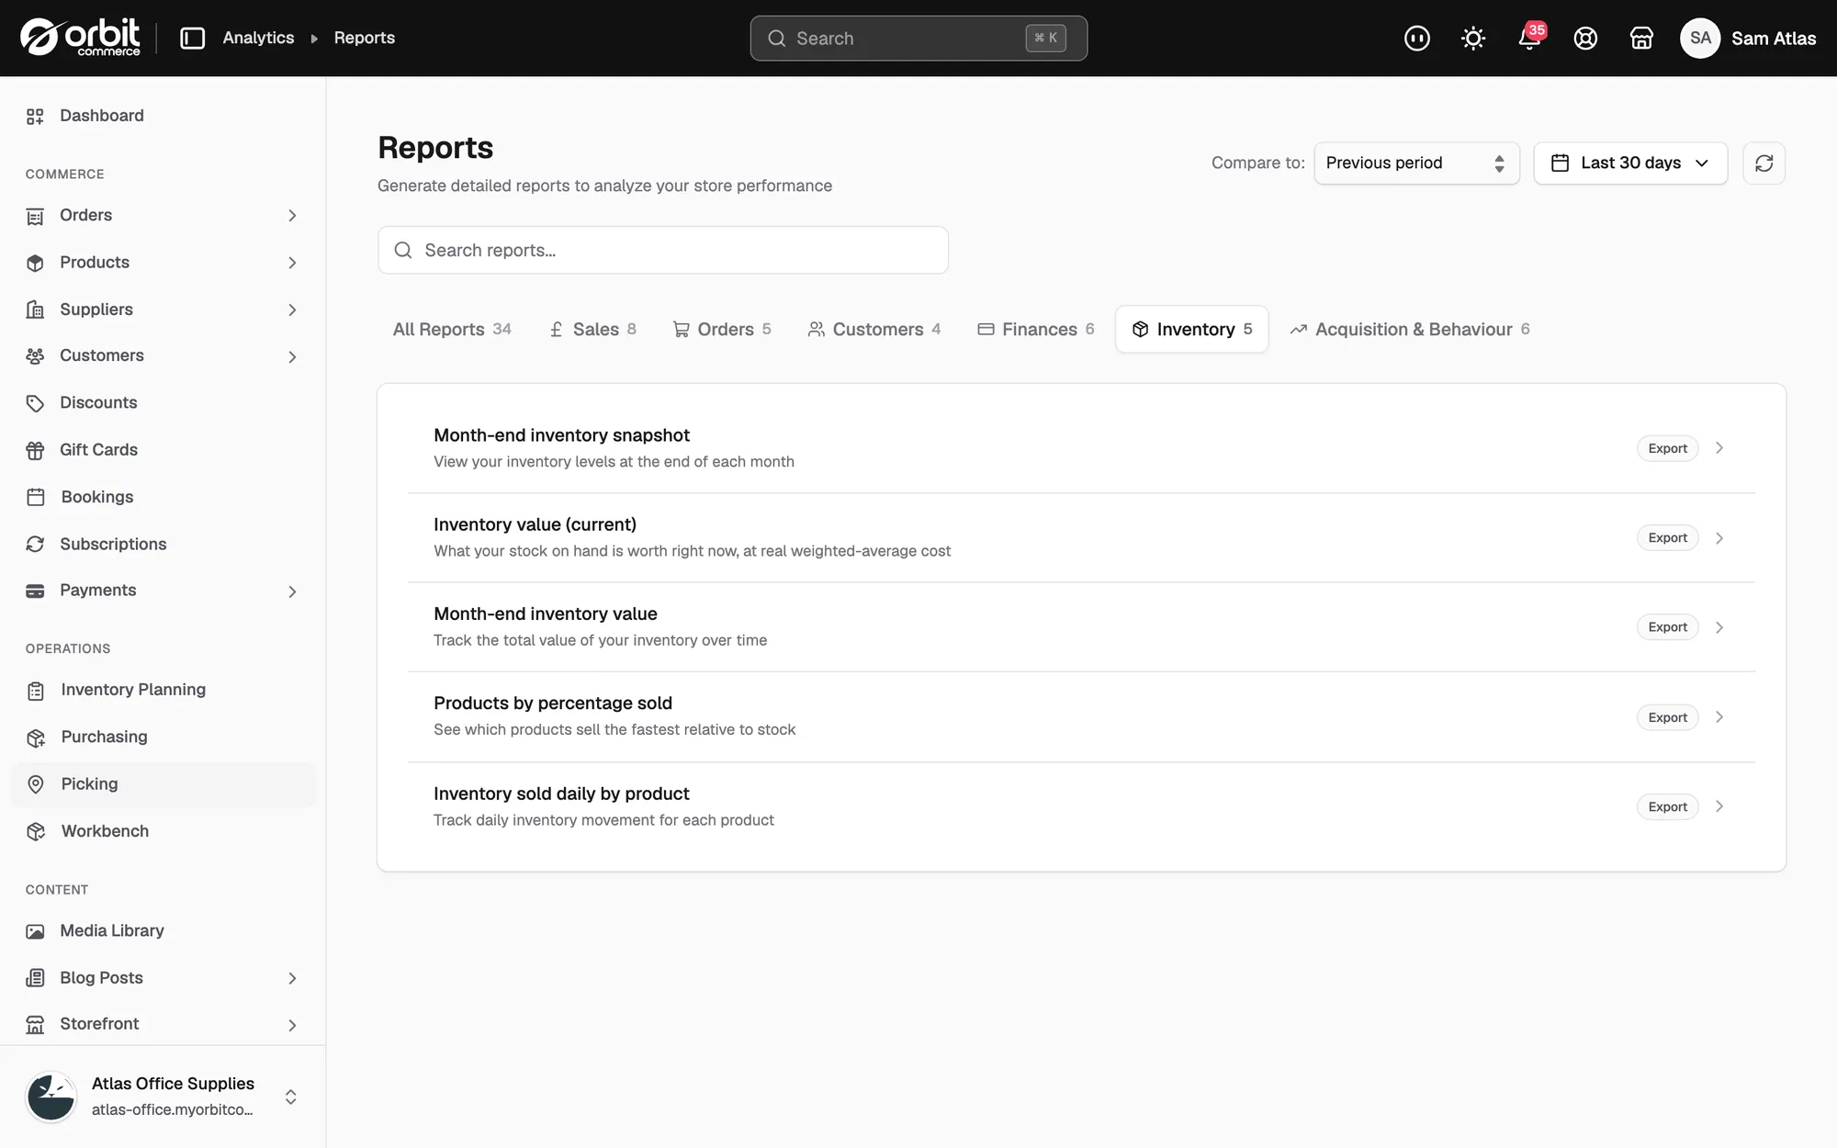This screenshot has width=1837, height=1148.
Task: Click the Orbit Commerce logo
Action: tap(80, 38)
